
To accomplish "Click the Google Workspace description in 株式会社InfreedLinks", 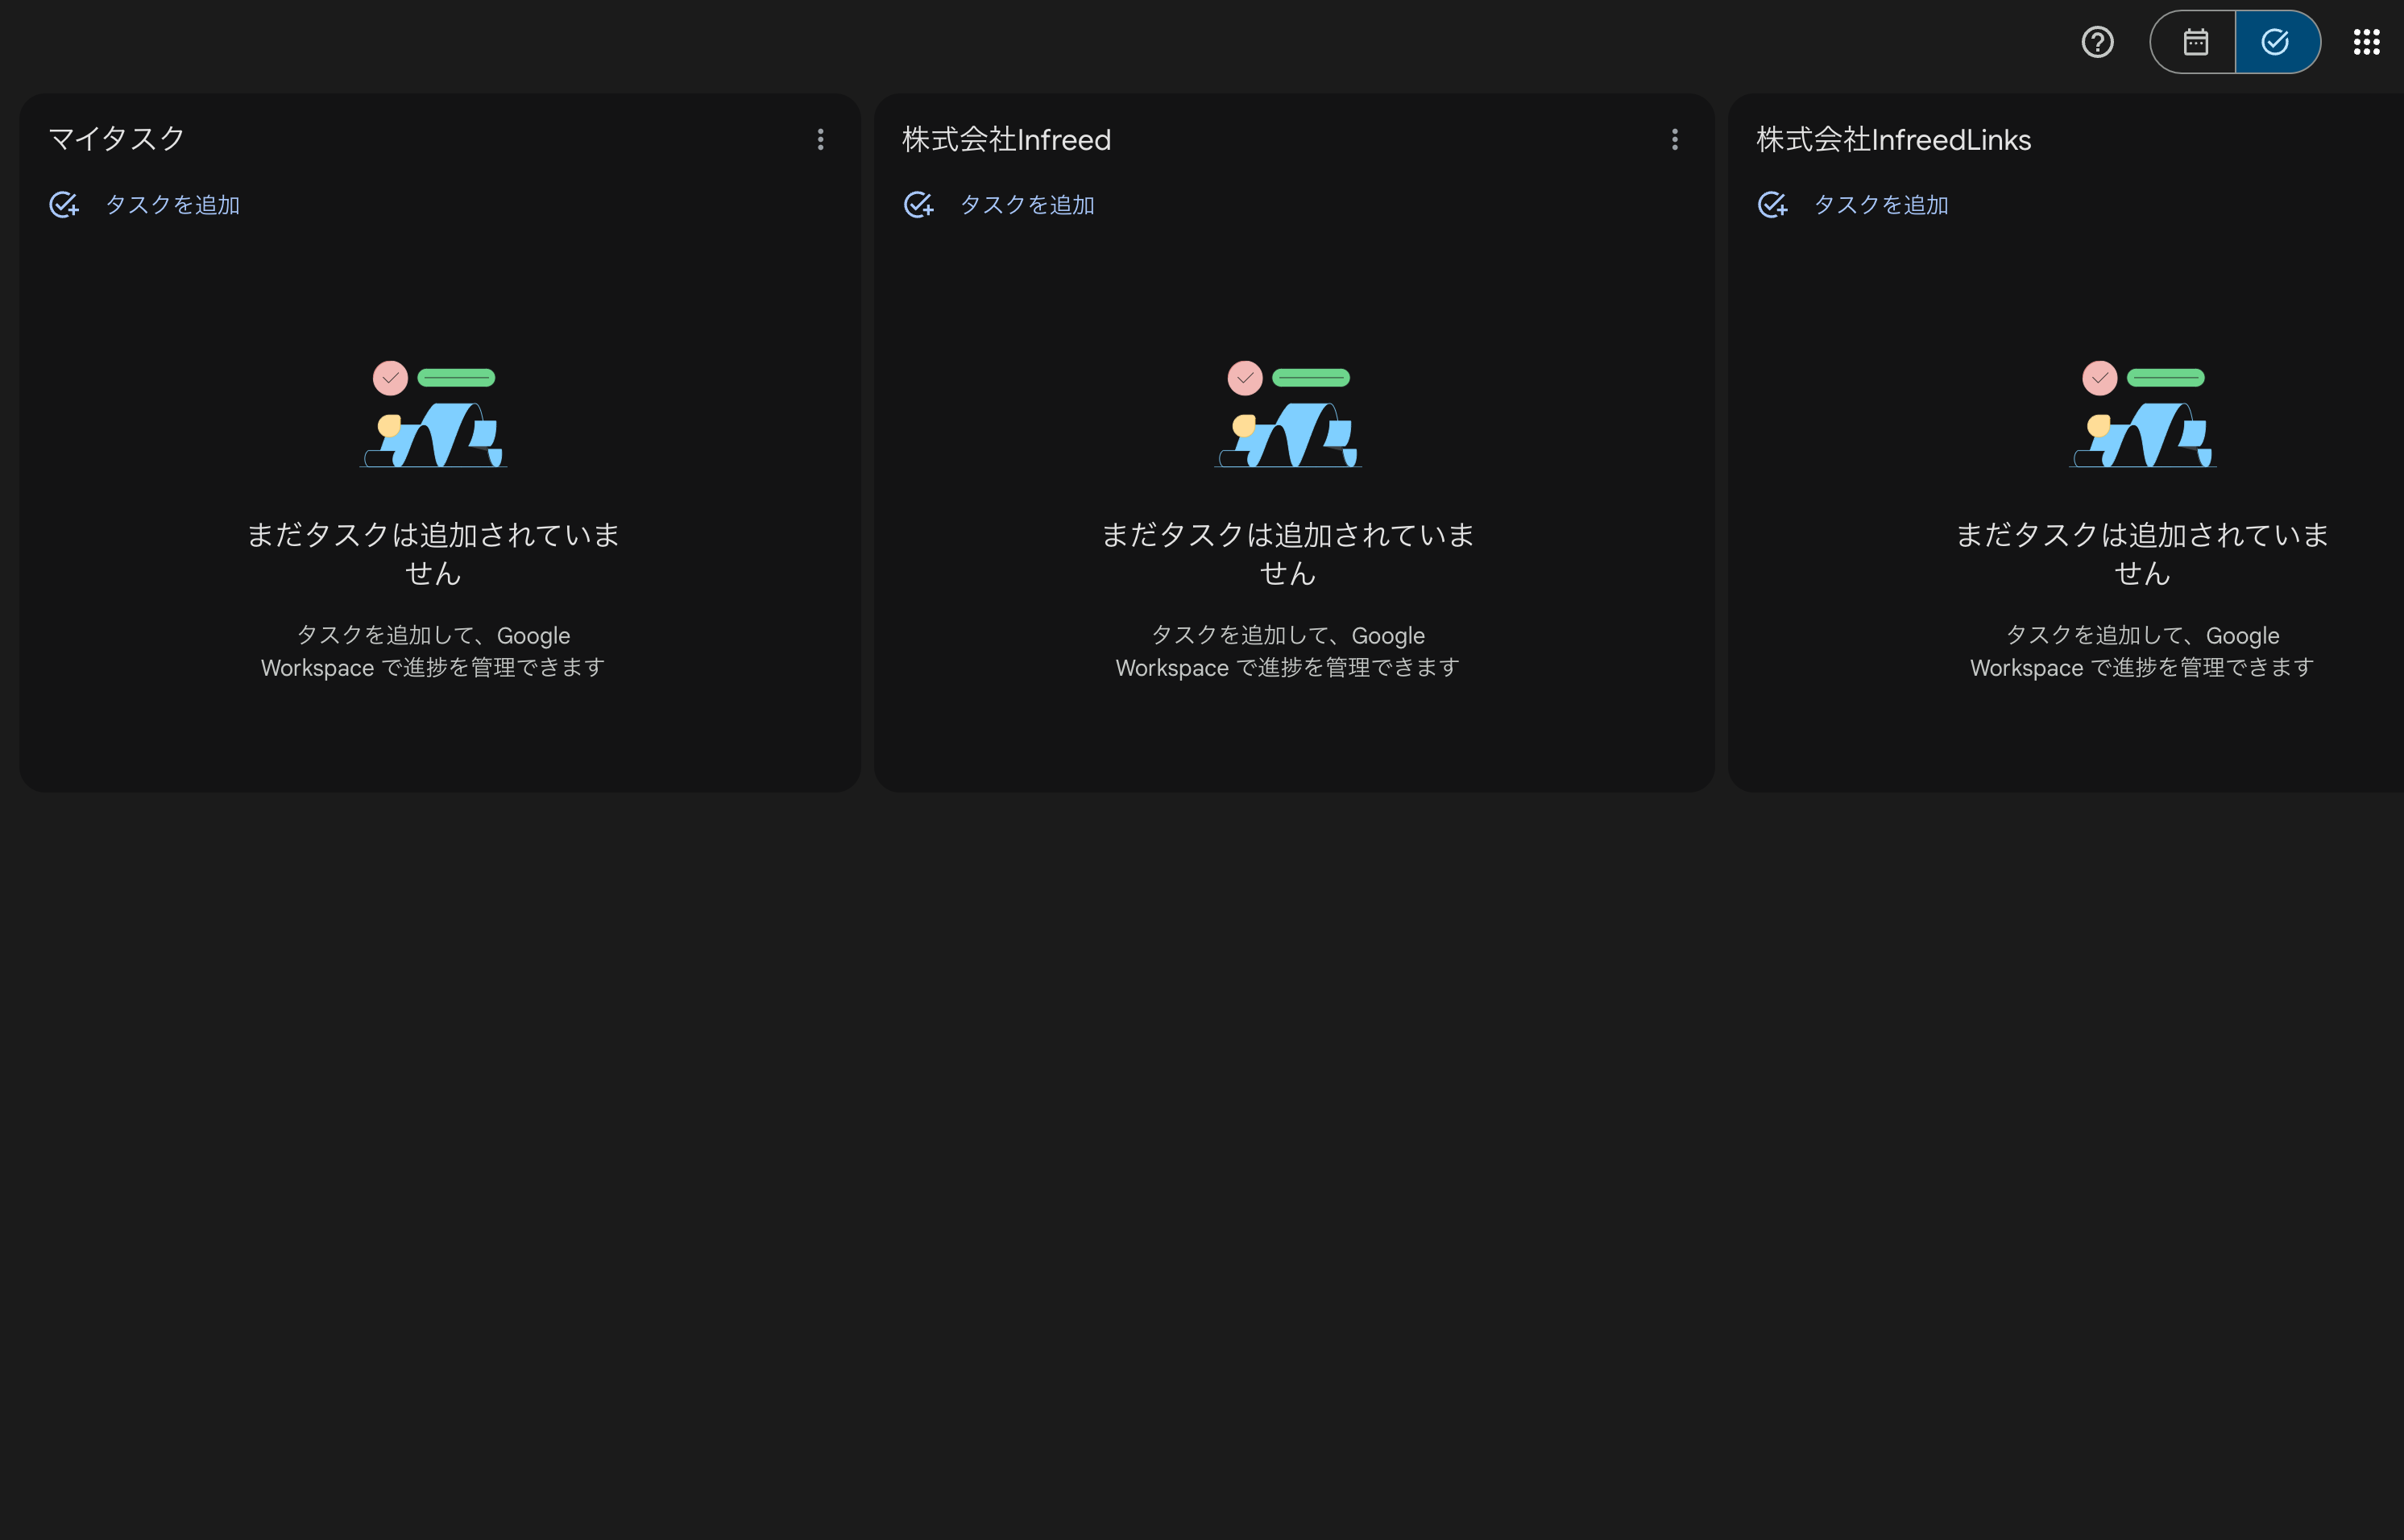I will click(x=2142, y=651).
